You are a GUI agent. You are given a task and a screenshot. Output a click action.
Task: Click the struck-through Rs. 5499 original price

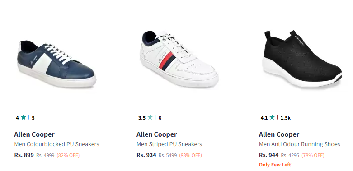tap(168, 155)
